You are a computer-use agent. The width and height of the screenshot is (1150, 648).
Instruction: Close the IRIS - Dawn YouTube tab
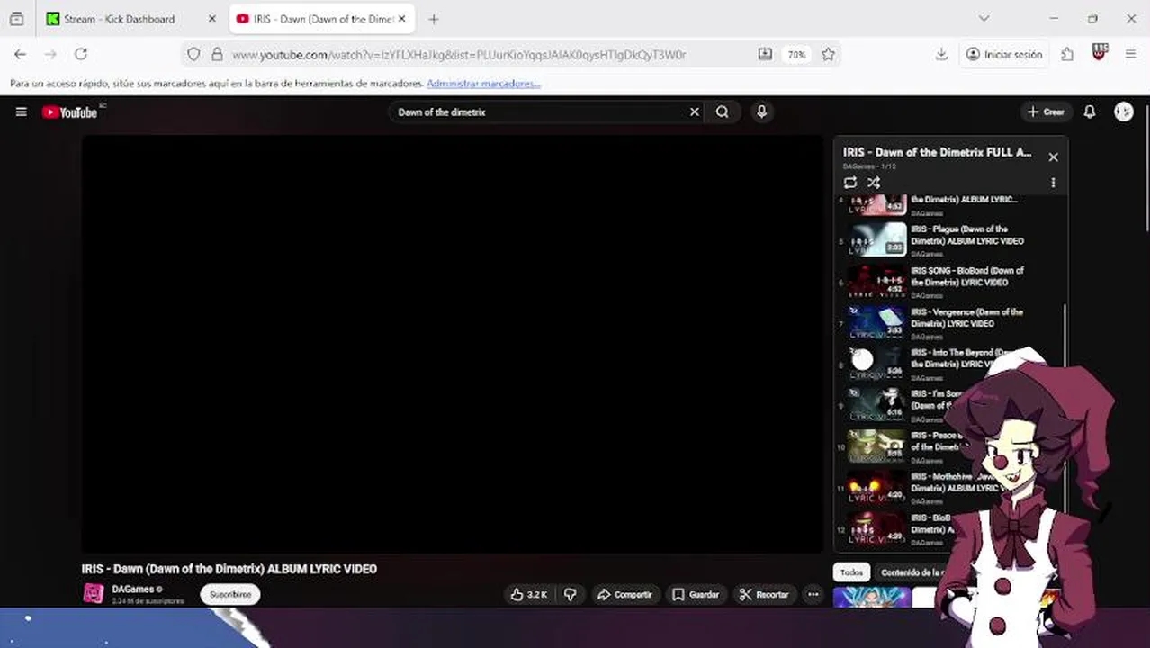(x=401, y=19)
